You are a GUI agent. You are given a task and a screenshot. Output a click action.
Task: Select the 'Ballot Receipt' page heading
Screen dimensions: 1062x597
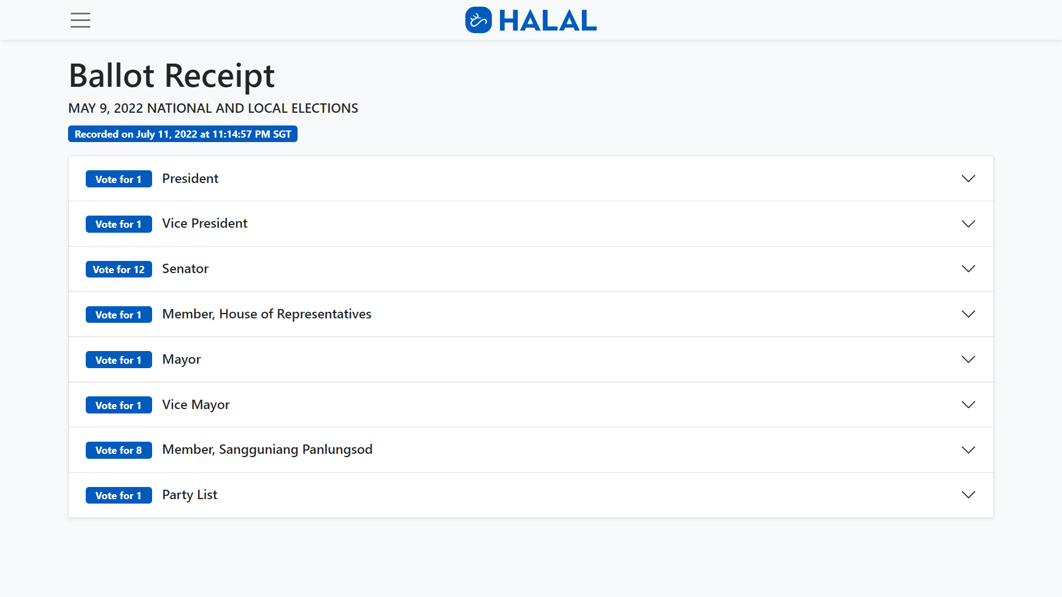[x=171, y=76]
